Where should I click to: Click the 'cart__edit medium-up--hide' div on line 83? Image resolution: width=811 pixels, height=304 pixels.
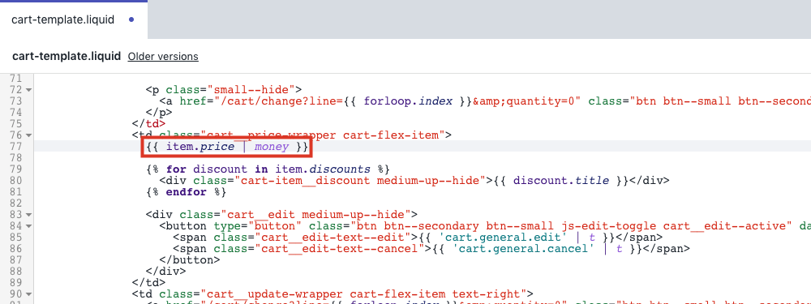click(282, 215)
